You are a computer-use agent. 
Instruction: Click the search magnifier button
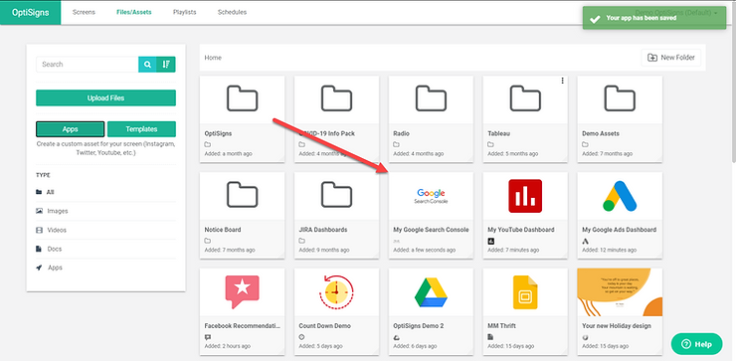[x=147, y=65]
